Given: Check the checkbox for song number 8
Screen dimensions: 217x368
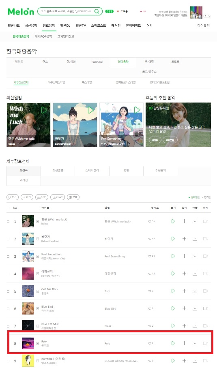Looking at the screenshot, I should [8, 344].
